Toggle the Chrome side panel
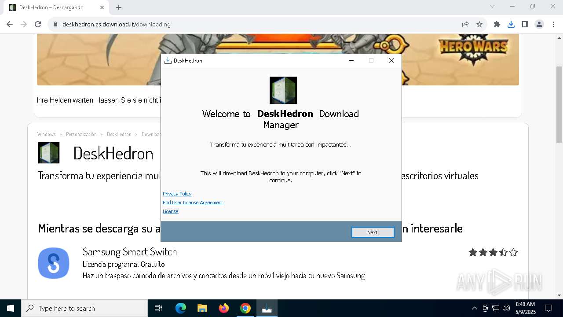563x317 pixels. click(x=525, y=24)
